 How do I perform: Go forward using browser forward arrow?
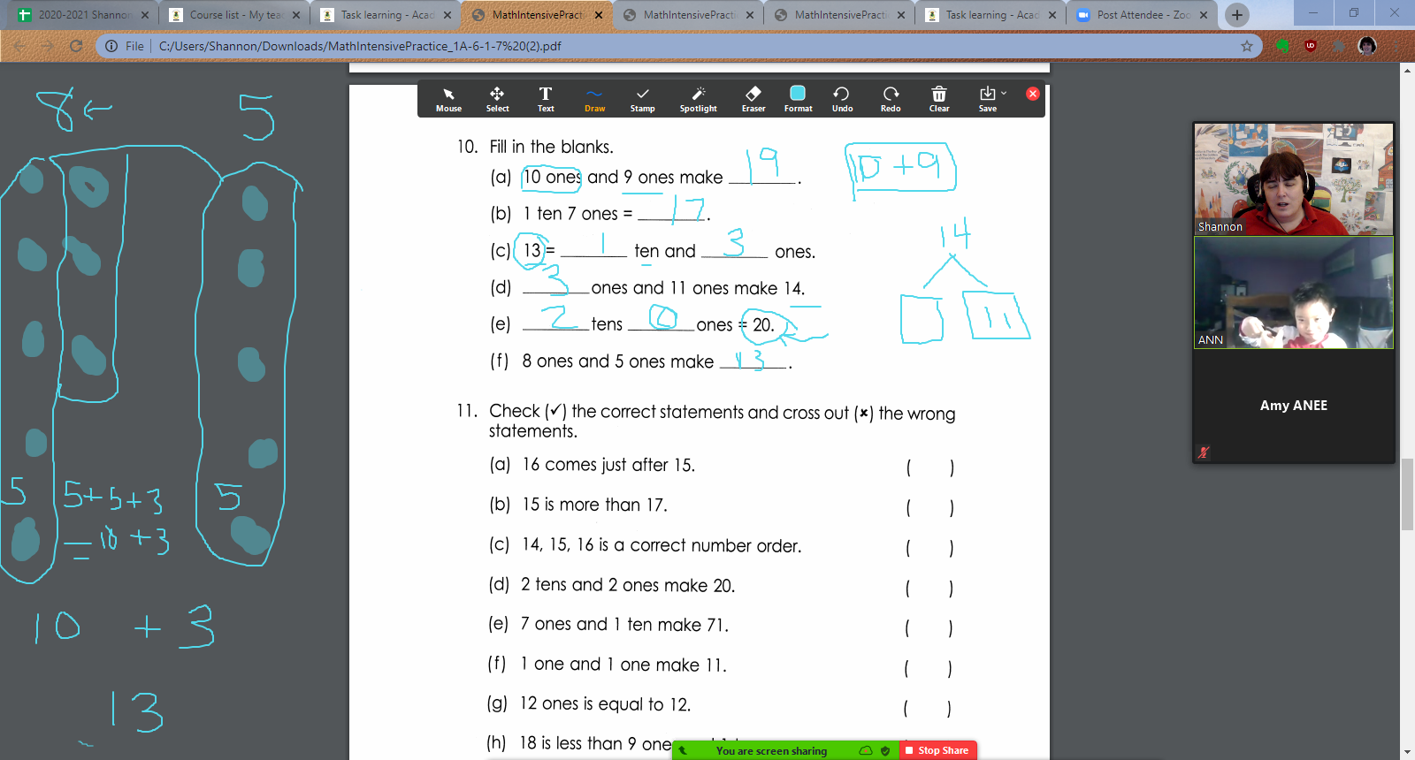[48, 46]
